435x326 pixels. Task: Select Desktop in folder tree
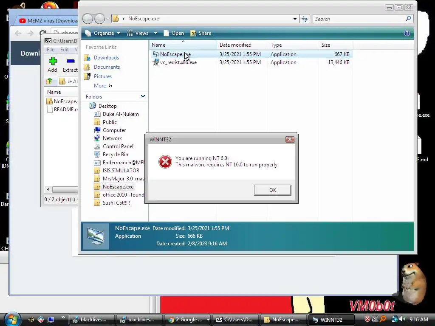tap(107, 106)
